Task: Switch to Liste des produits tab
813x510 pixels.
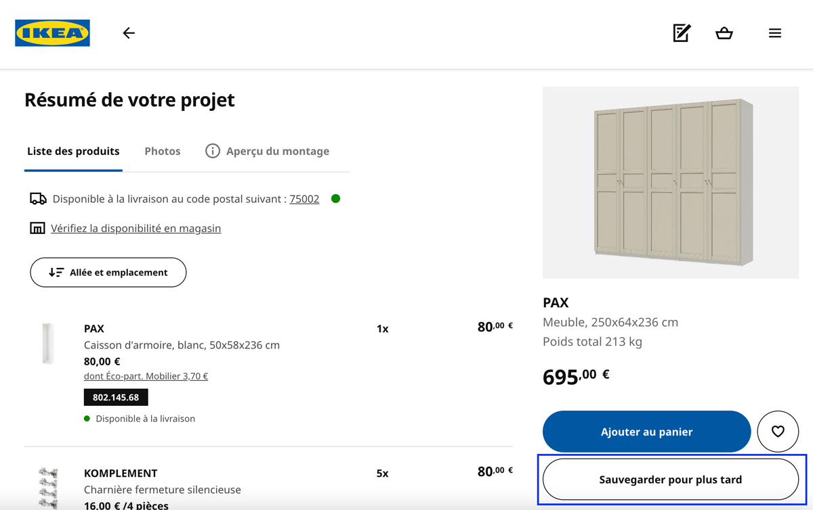Action: tap(73, 151)
